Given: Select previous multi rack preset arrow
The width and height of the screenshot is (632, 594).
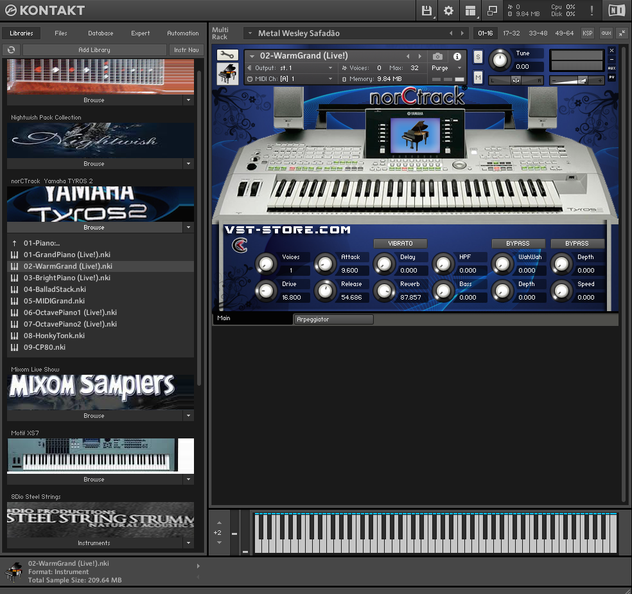Looking at the screenshot, I should (451, 33).
